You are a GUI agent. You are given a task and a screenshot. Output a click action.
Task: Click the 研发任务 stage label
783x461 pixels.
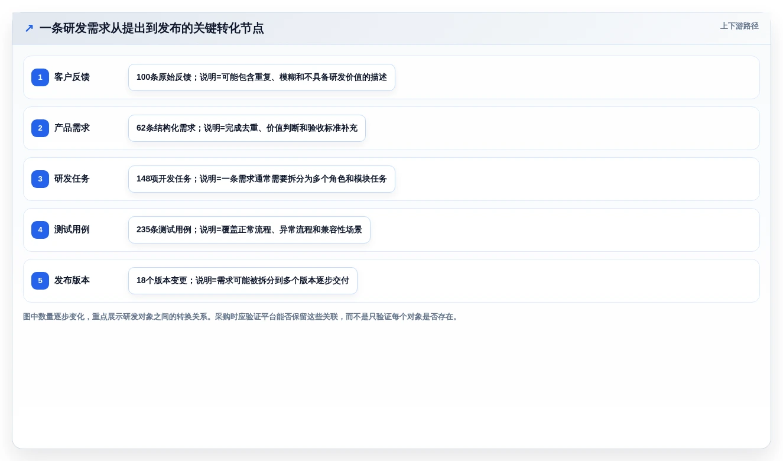click(72, 179)
